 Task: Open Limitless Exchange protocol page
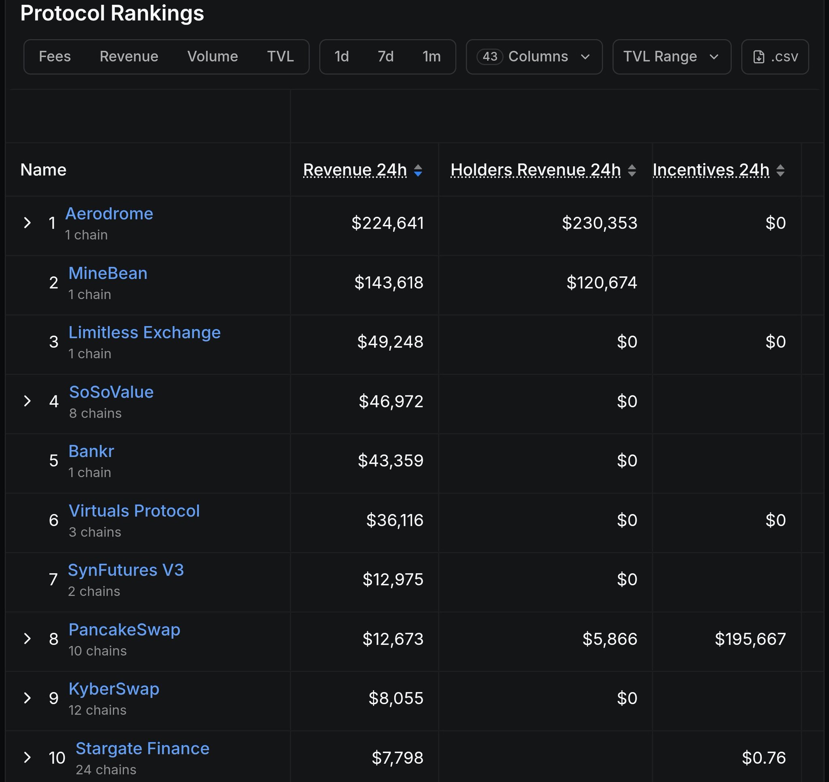click(144, 332)
